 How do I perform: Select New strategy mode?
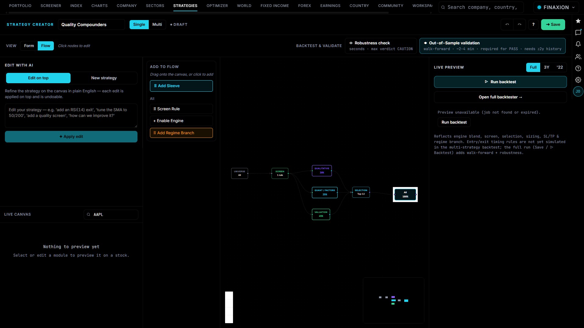(x=104, y=78)
